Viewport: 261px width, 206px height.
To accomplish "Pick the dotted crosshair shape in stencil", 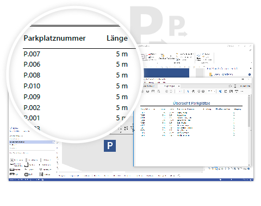I will 12,160.
